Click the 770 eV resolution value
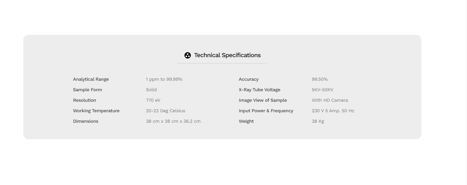Viewport: 467px width, 185px height. point(153,100)
